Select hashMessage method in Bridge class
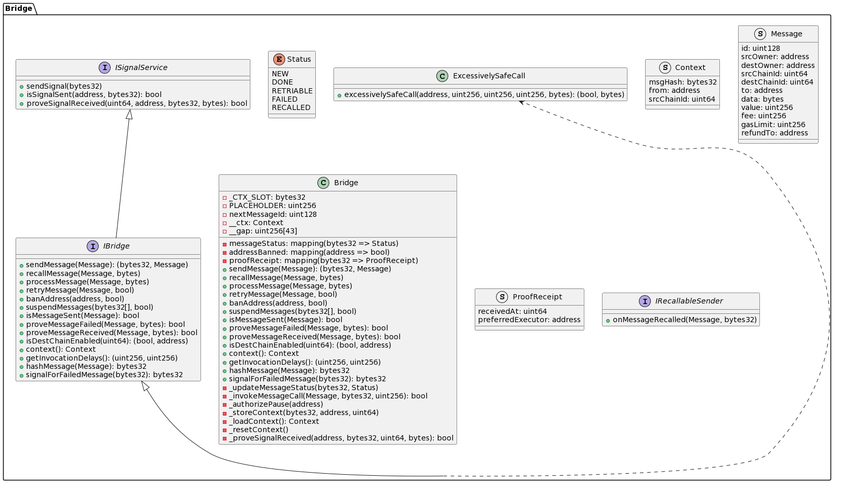 289,371
